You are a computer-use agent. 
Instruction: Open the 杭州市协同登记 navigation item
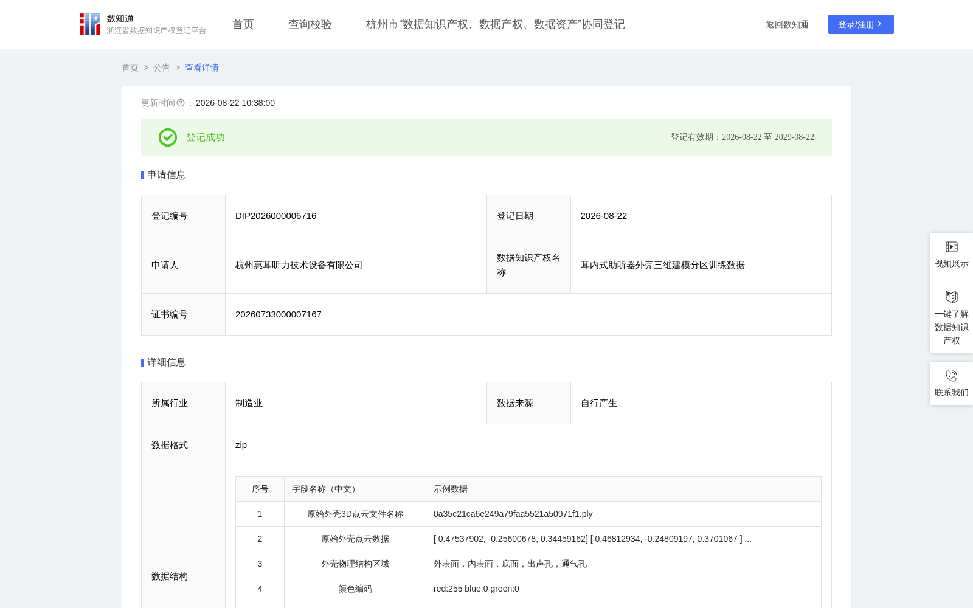[x=496, y=24]
